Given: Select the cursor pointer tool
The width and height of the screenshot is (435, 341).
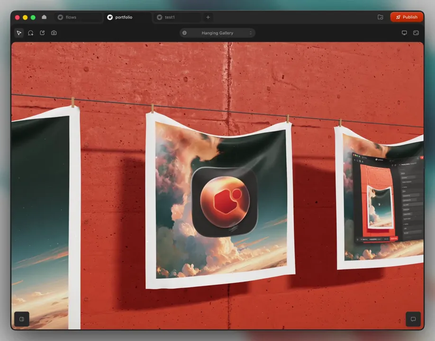Looking at the screenshot, I should point(19,33).
